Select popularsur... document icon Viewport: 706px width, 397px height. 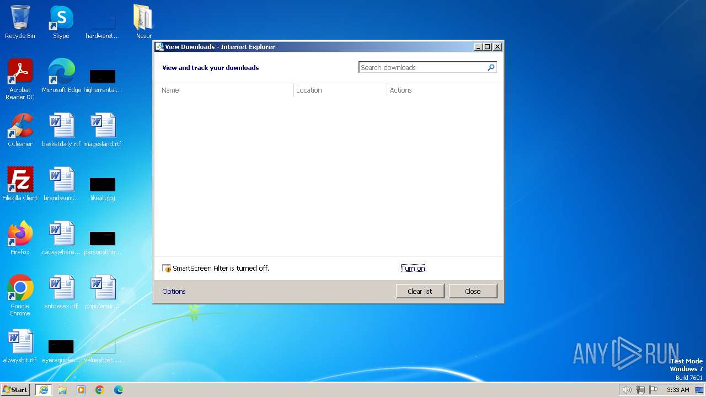click(x=103, y=292)
